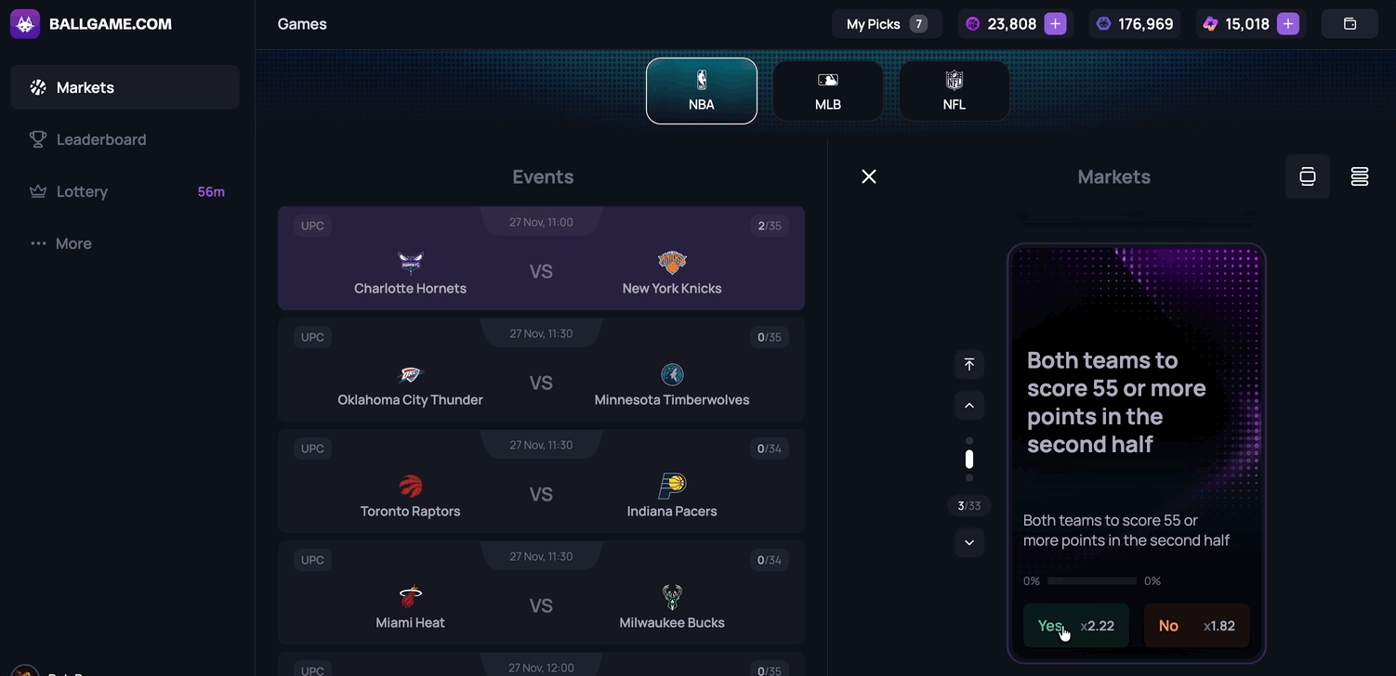
Task: Click the BALLGAME.COM wolf logo icon
Action: [x=25, y=24]
